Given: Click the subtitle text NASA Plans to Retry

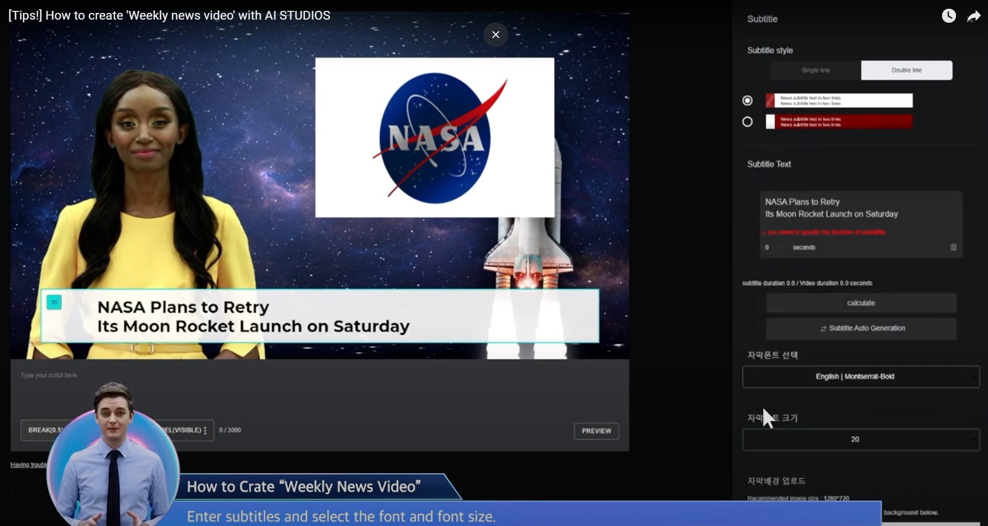Looking at the screenshot, I should (183, 307).
